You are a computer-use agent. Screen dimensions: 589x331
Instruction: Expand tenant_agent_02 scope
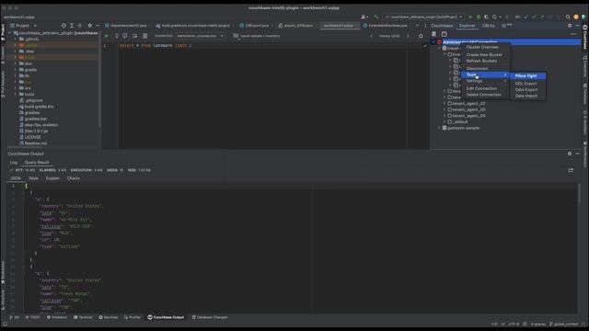tap(445, 104)
